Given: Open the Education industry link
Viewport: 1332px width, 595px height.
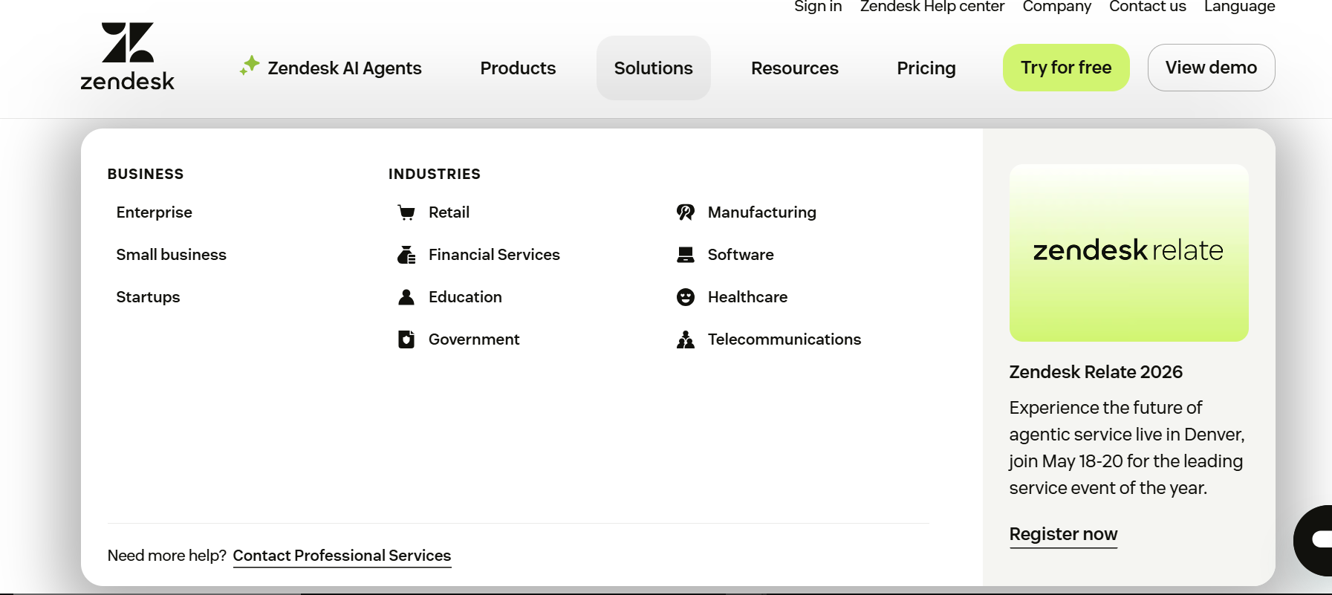Looking at the screenshot, I should (465, 297).
